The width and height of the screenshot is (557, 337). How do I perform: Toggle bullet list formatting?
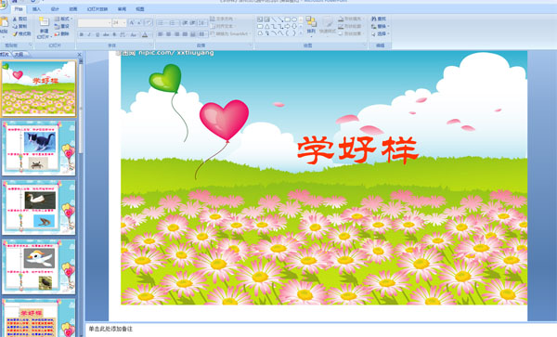(161, 22)
